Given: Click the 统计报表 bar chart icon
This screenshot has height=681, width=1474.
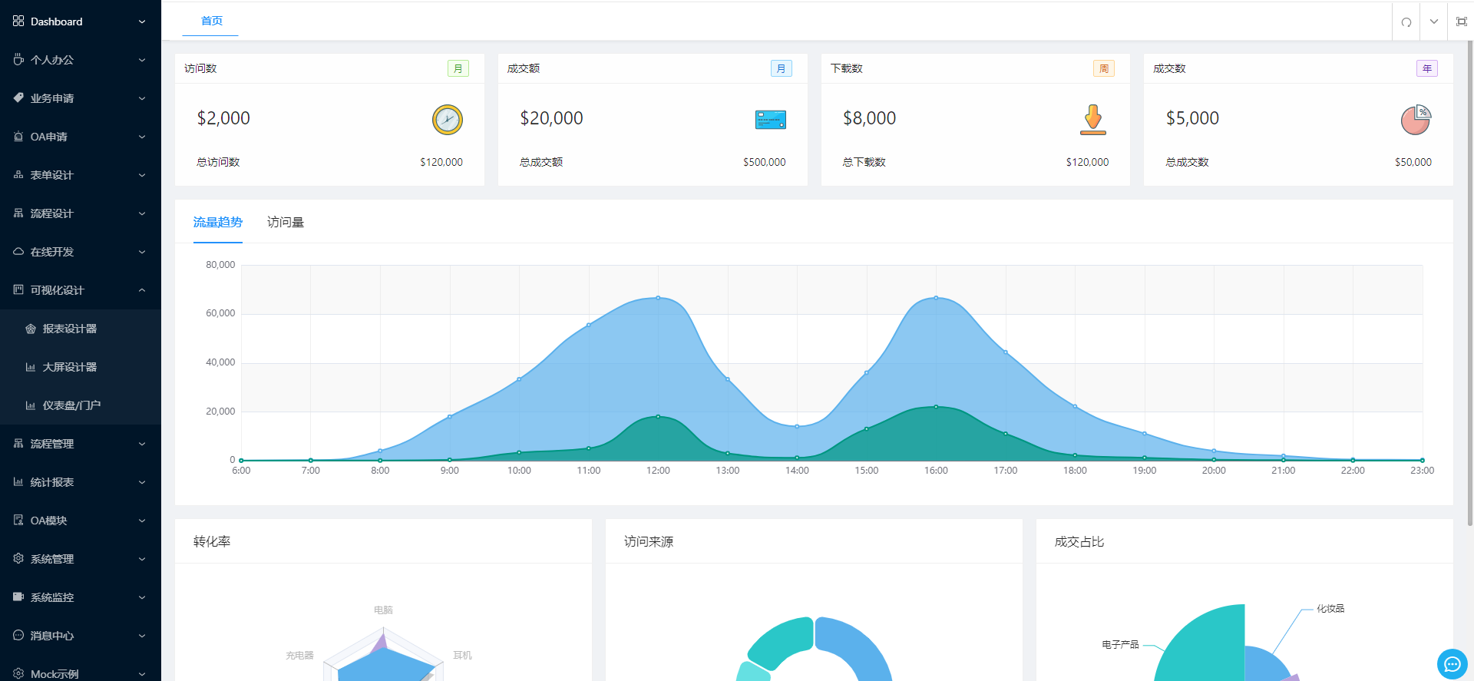Looking at the screenshot, I should (18, 481).
